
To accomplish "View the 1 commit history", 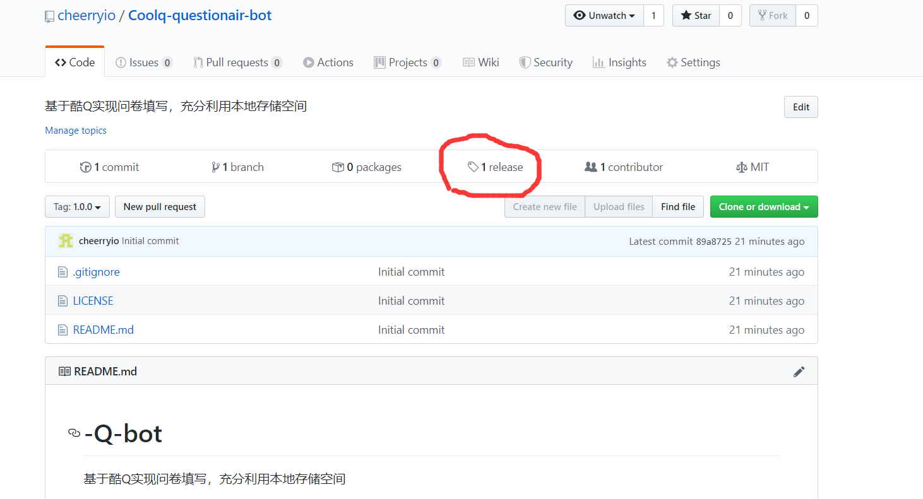I will 109,167.
